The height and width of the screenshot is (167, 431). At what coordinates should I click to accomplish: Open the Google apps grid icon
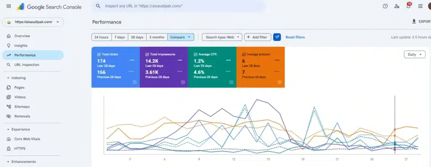click(x=420, y=6)
